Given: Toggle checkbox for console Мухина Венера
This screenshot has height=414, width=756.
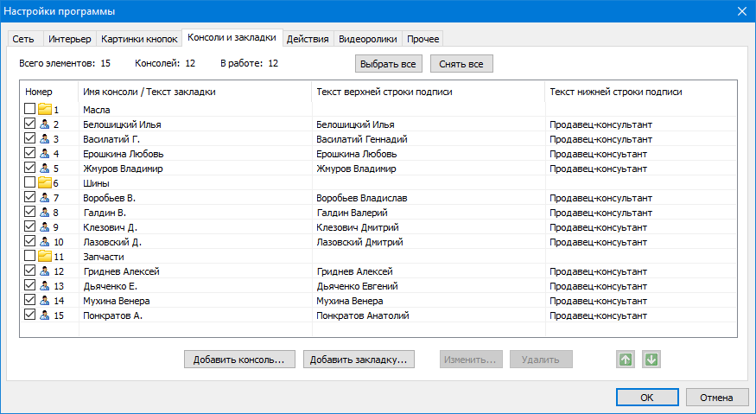Looking at the screenshot, I should click(x=30, y=301).
